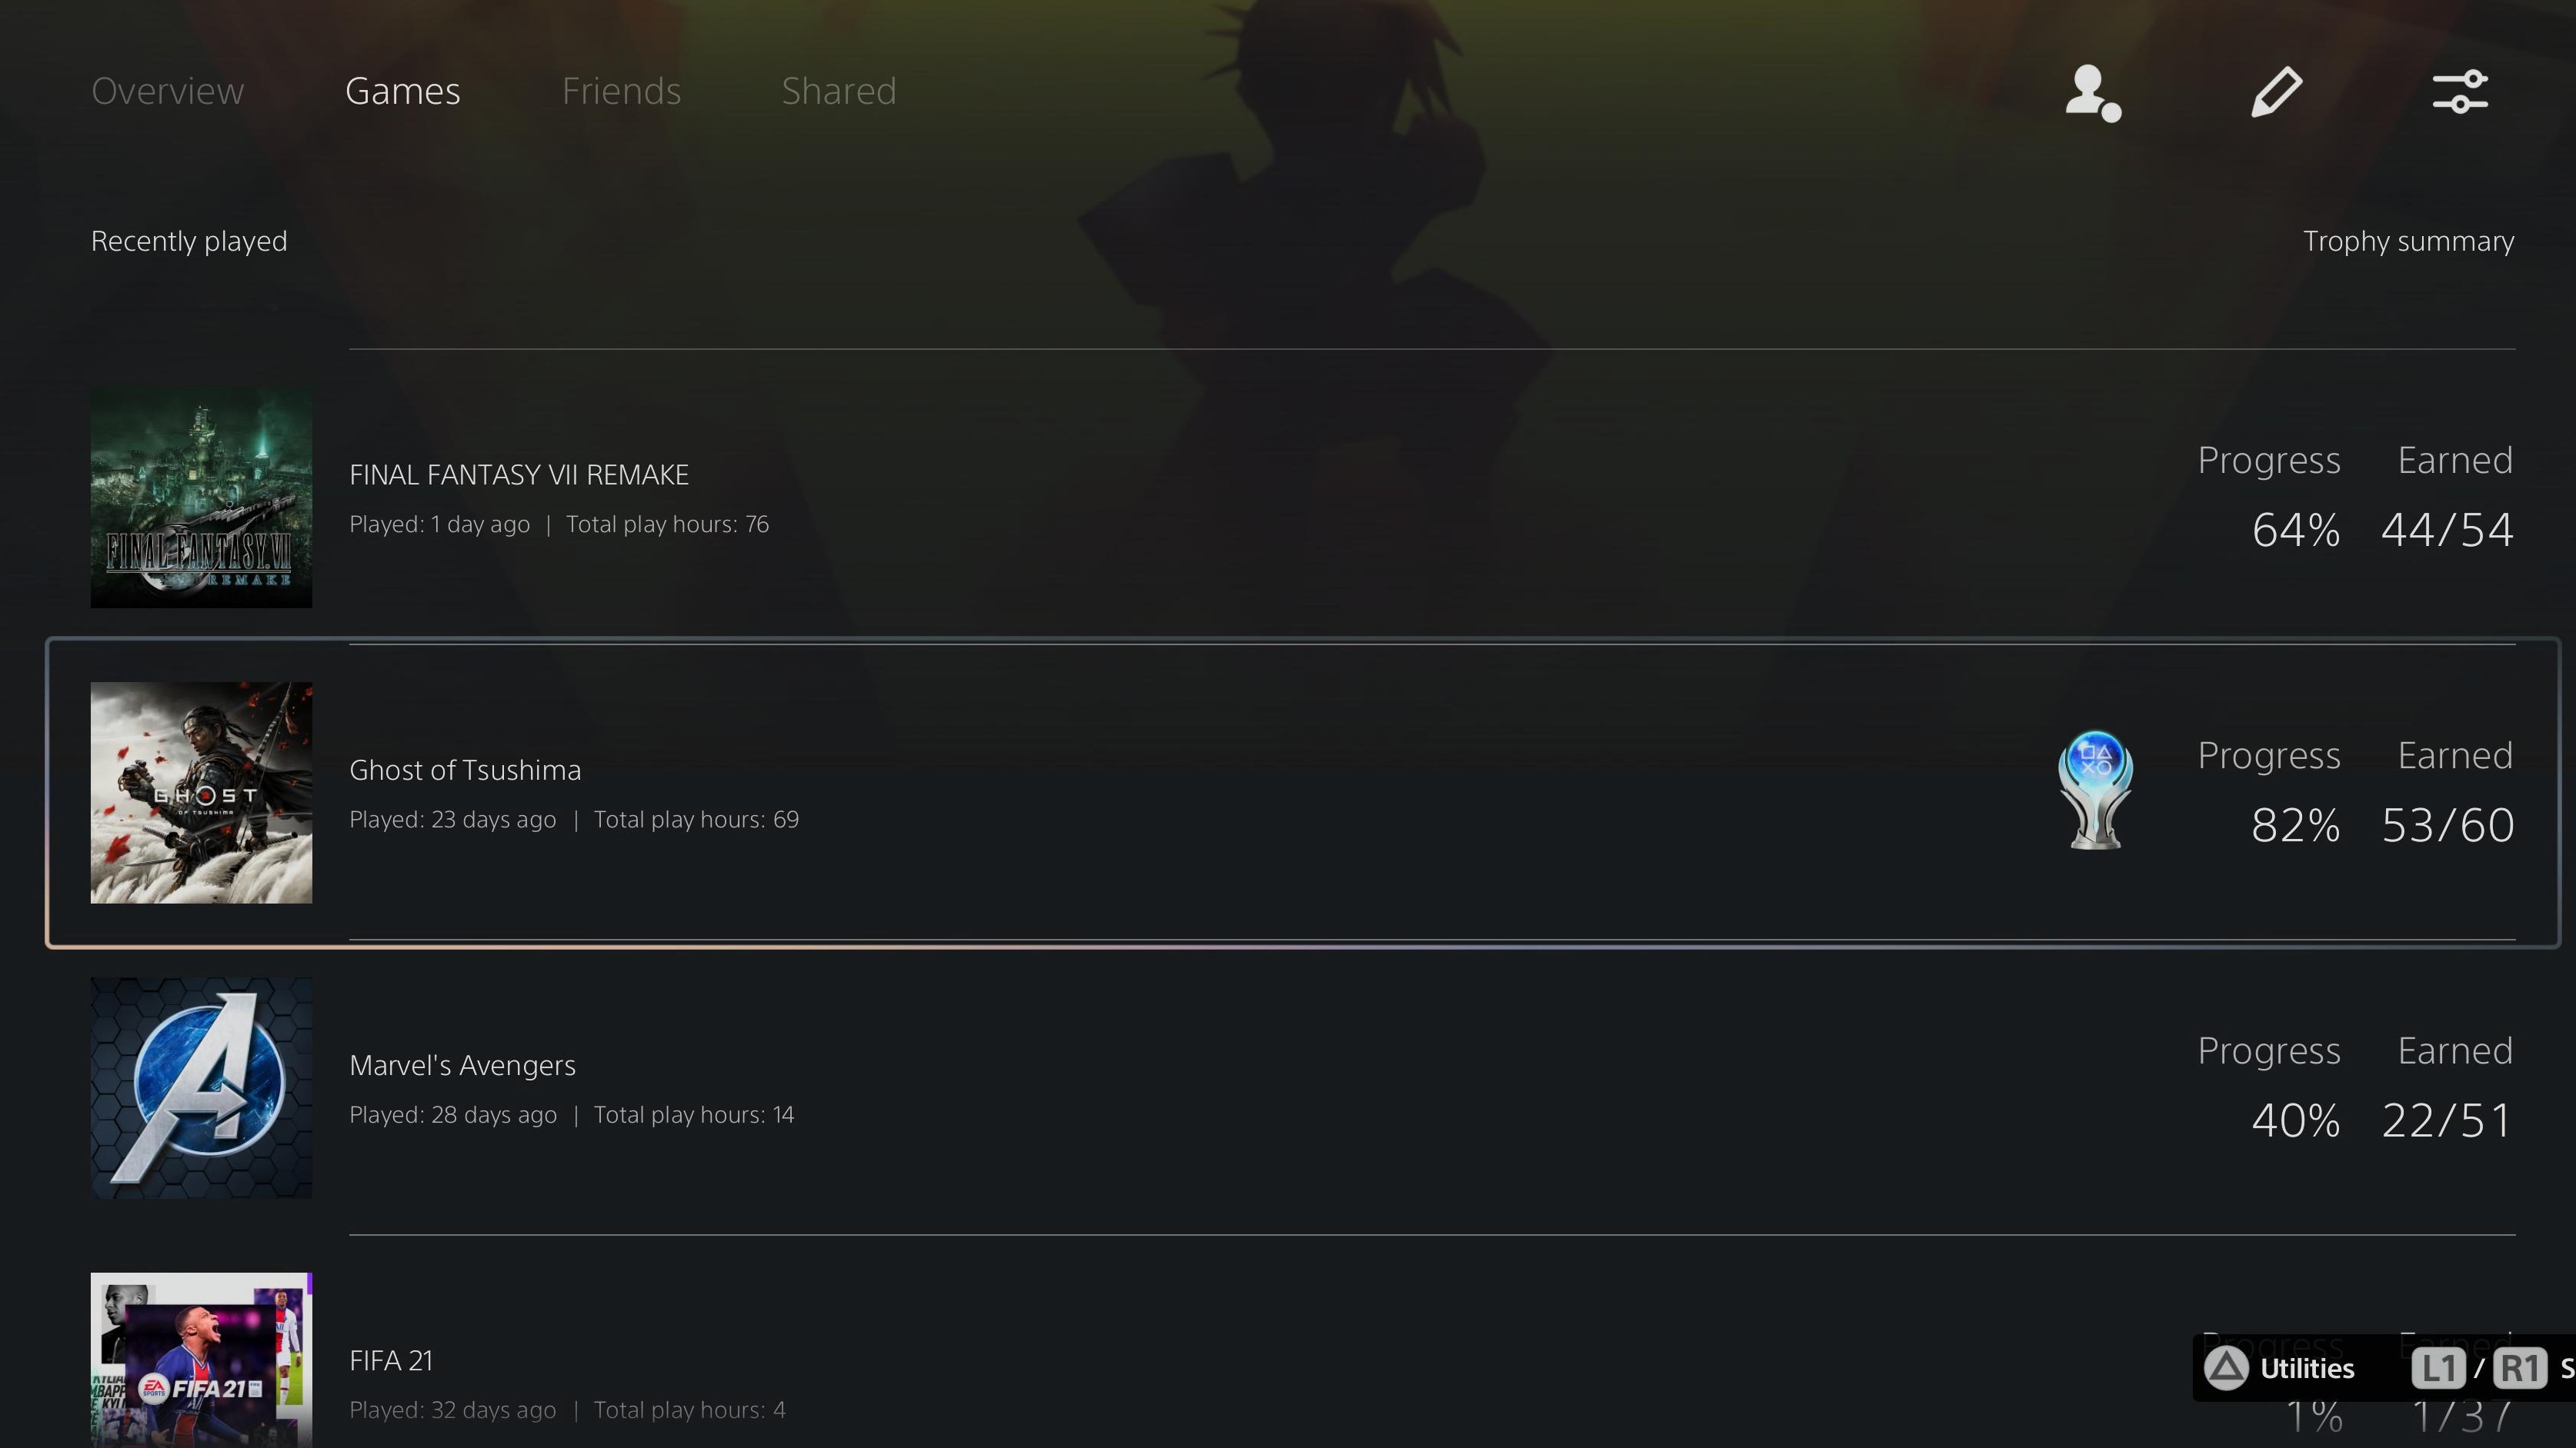Open the sliders settings icon

coord(2460,92)
